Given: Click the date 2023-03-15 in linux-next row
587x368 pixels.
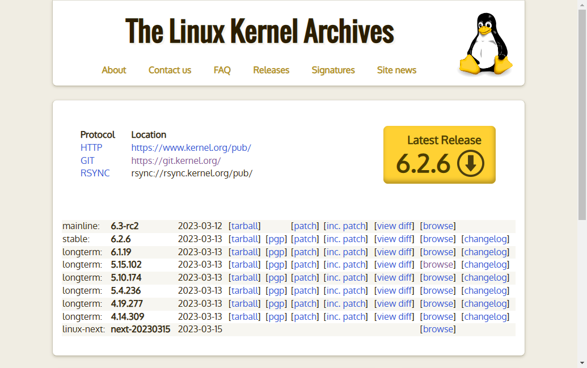Looking at the screenshot, I should 200,329.
